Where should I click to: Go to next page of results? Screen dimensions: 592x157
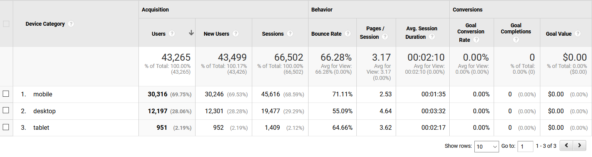click(579, 146)
